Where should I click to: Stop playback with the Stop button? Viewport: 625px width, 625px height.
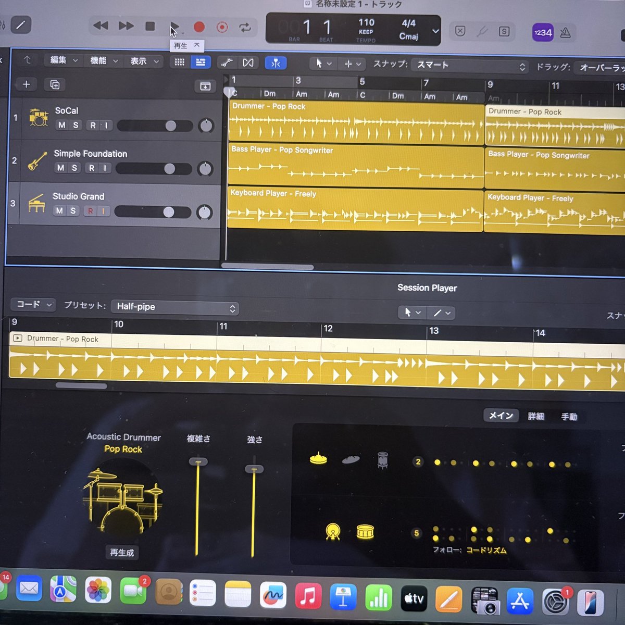click(150, 26)
